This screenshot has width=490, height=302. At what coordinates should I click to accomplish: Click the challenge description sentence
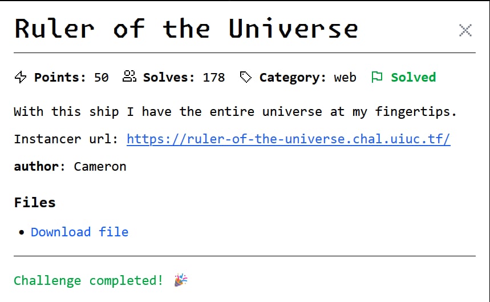pyautogui.click(x=236, y=112)
